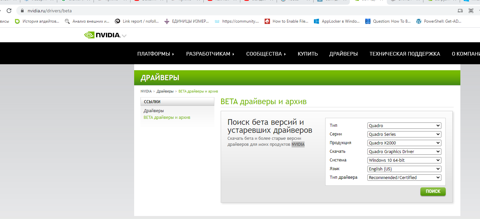Open the 'How to Enable File...' bookmark

coord(287,21)
